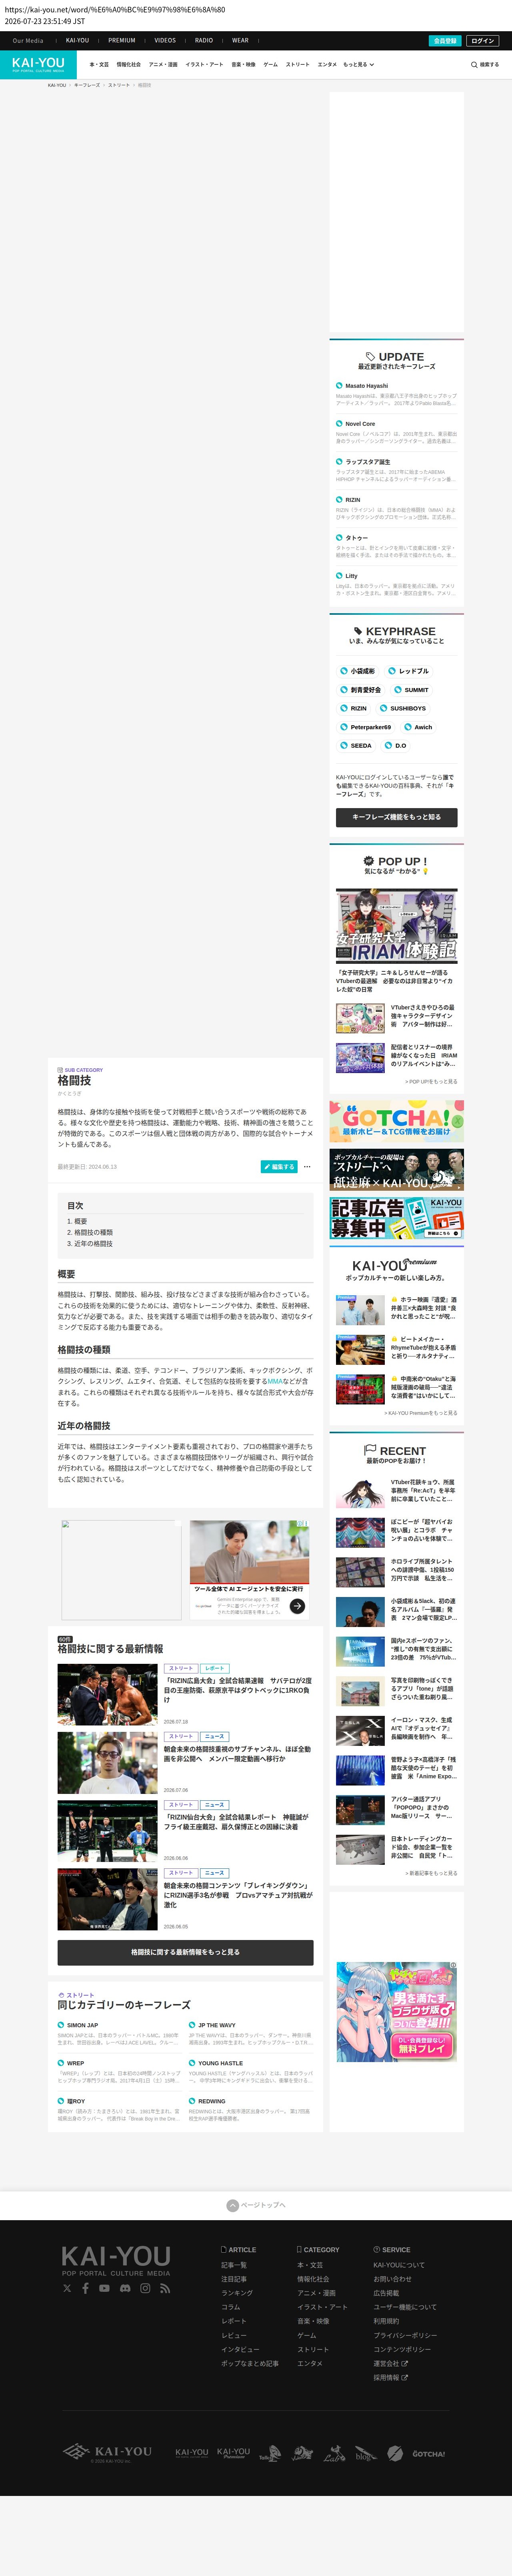Click GOTCHA! logo in footer
Viewport: 512px width, 2576px height.
[429, 2454]
